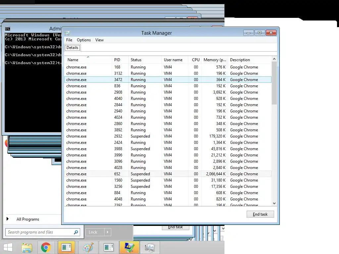Viewport: 339px width, 254px height.
Task: Select chrome.exe row with PID 168
Action: point(168,67)
